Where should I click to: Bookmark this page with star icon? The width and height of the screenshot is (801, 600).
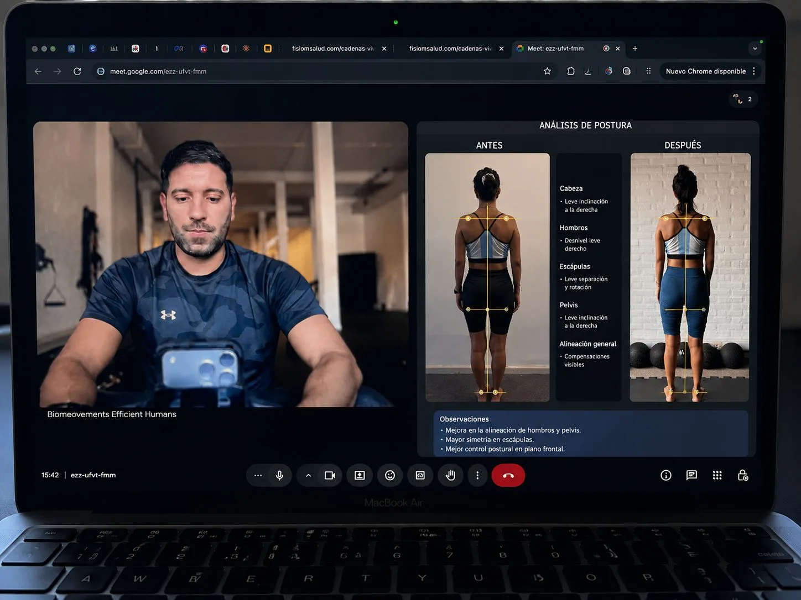click(547, 71)
